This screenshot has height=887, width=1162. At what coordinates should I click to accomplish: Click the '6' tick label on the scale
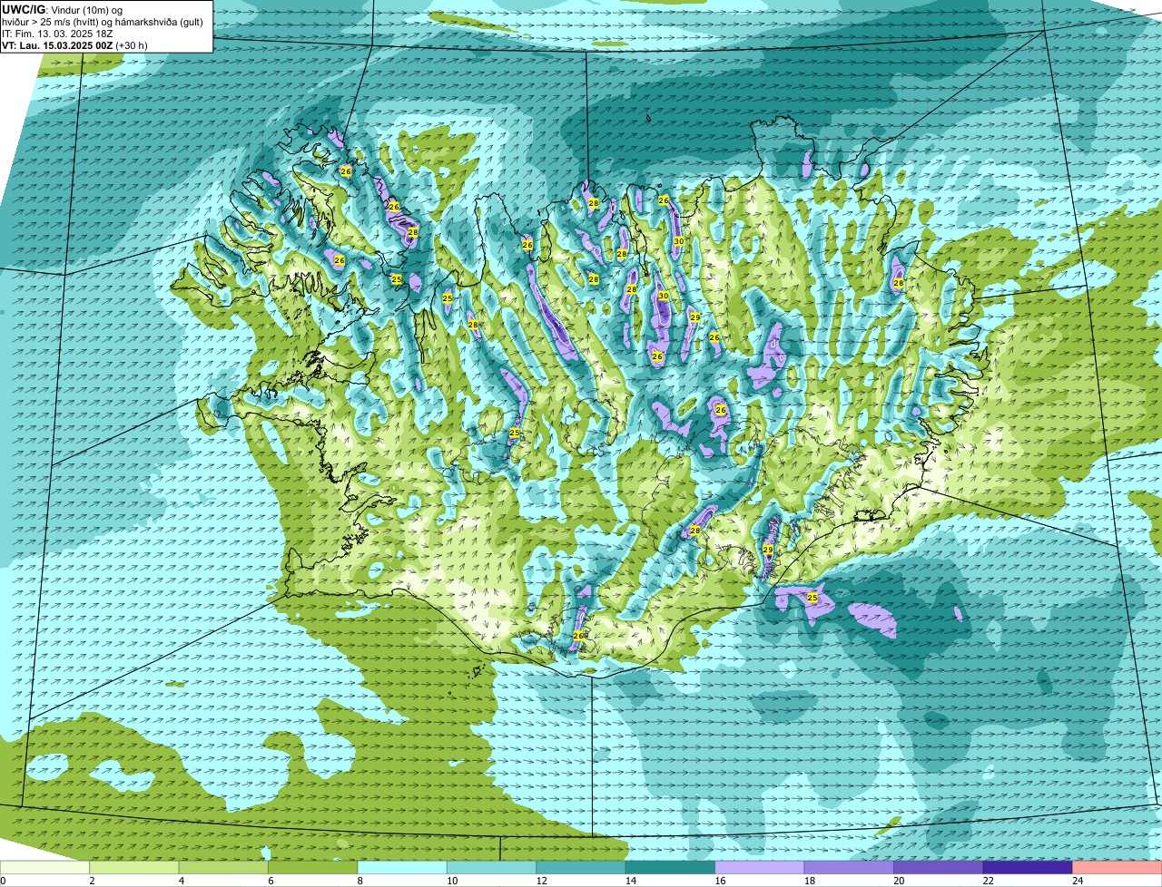point(270,881)
